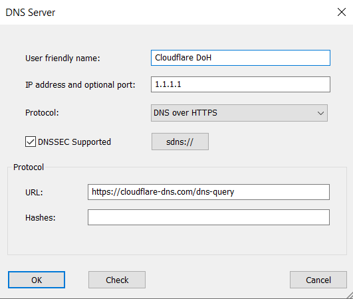
Task: Click inside the URL field
Action: point(209,192)
